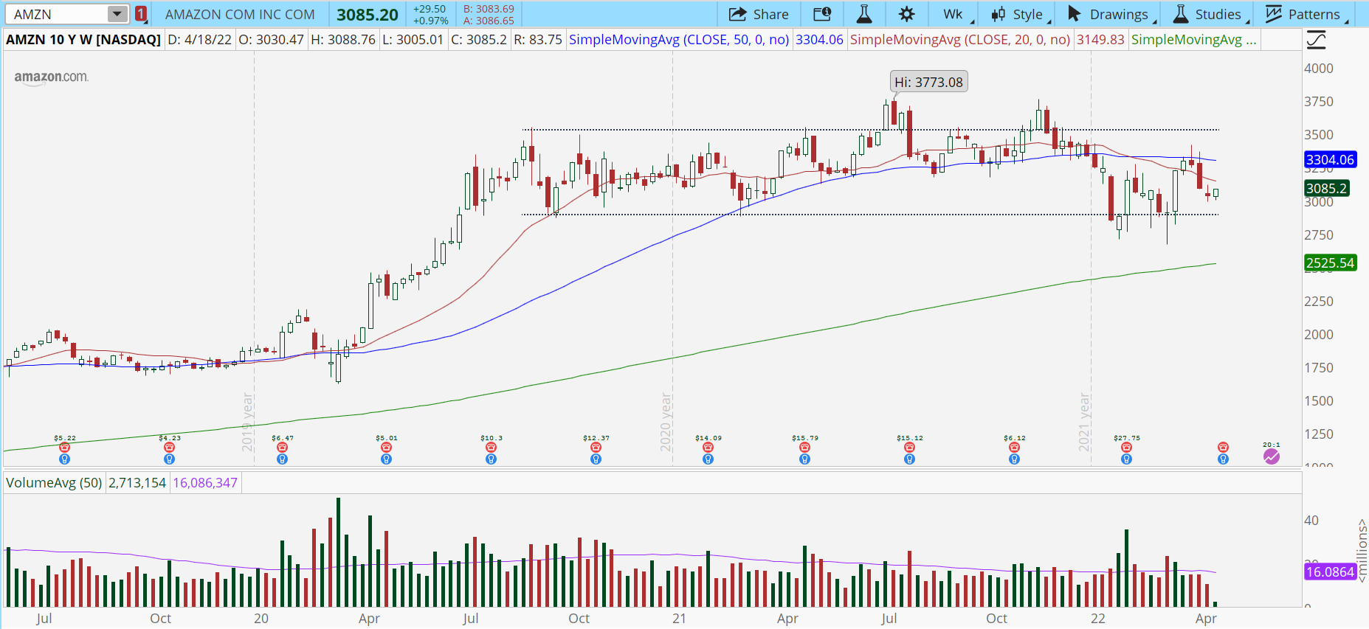Click the earnings phone icon labeled $10.3
The width and height of the screenshot is (1369, 629).
pos(491,448)
